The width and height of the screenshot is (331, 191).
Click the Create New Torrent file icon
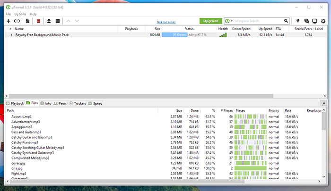click(27, 21)
